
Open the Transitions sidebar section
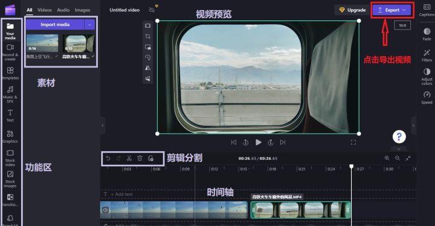click(10, 200)
